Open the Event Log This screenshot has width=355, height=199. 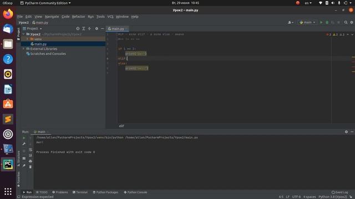coord(340,192)
